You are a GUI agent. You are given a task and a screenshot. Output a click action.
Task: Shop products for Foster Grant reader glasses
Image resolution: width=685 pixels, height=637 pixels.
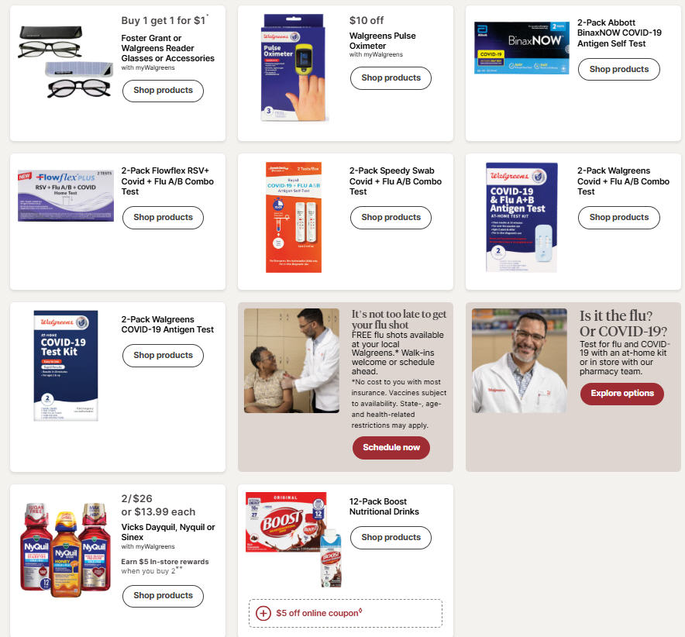(x=163, y=91)
